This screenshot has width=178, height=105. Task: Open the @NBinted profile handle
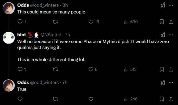pyautogui.click(x=51, y=35)
